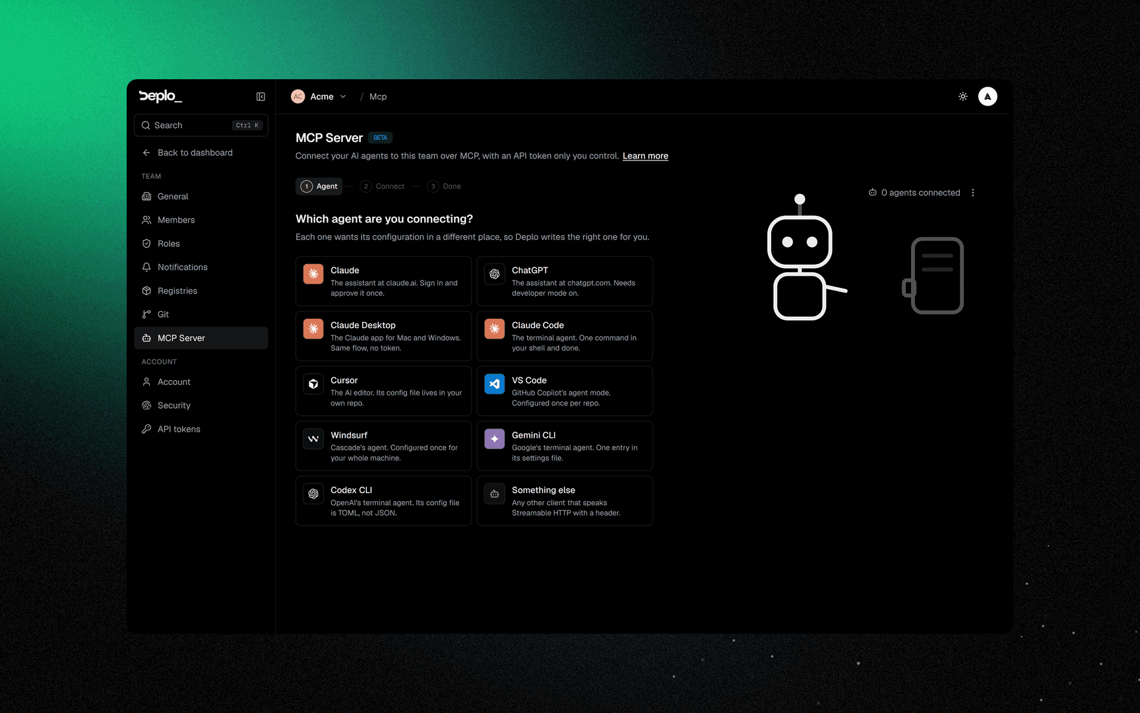Choose the Claude Code agent card
The image size is (1140, 713).
click(565, 336)
